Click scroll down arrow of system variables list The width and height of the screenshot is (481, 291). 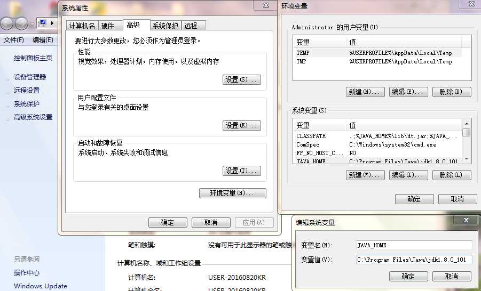coord(466,159)
